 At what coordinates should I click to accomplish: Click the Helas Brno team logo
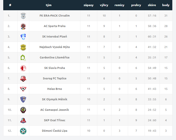click(x=23, y=89)
